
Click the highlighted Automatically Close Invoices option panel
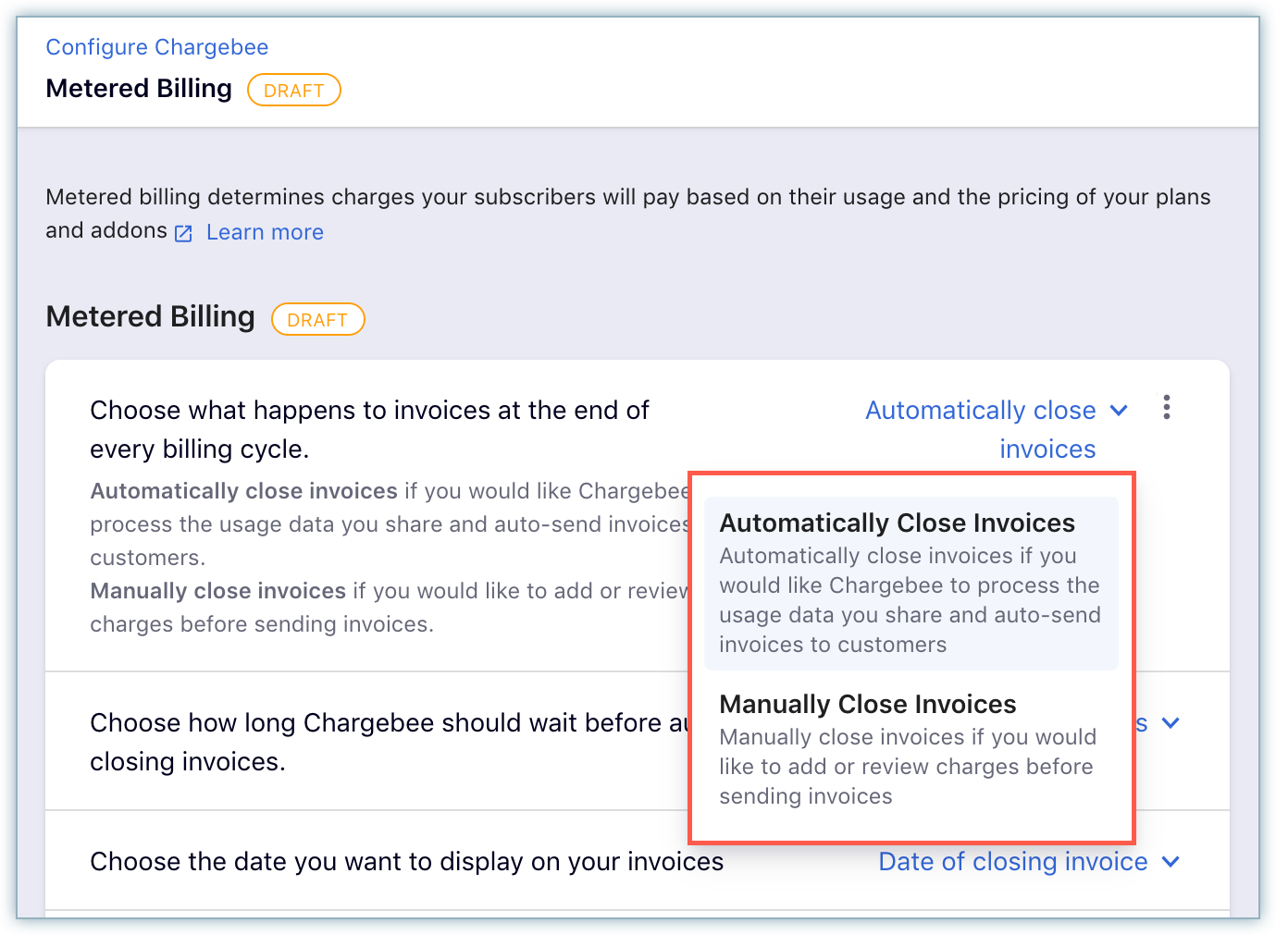tap(911, 583)
